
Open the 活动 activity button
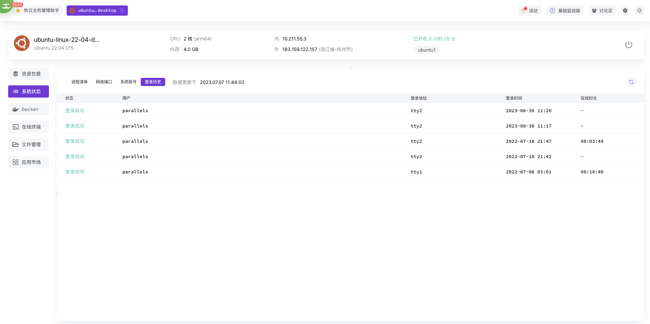[x=530, y=11]
